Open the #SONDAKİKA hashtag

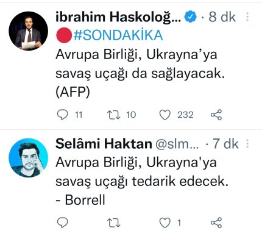coord(118,35)
